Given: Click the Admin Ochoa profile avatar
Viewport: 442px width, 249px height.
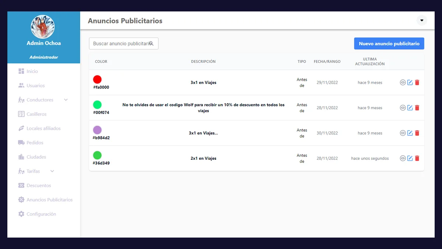Looking at the screenshot, I should click(43, 27).
